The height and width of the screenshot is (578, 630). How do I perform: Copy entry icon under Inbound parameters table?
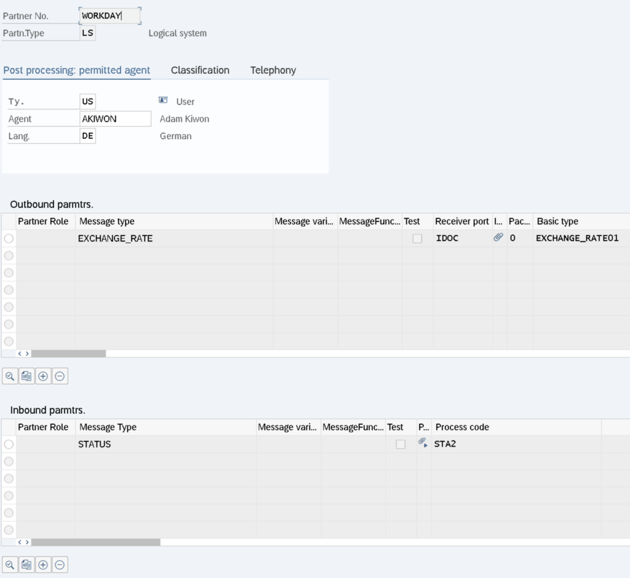pyautogui.click(x=26, y=564)
